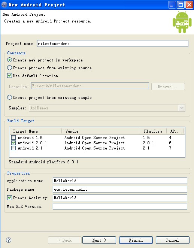Click vendor text in Android 1.6 row

click(94, 137)
